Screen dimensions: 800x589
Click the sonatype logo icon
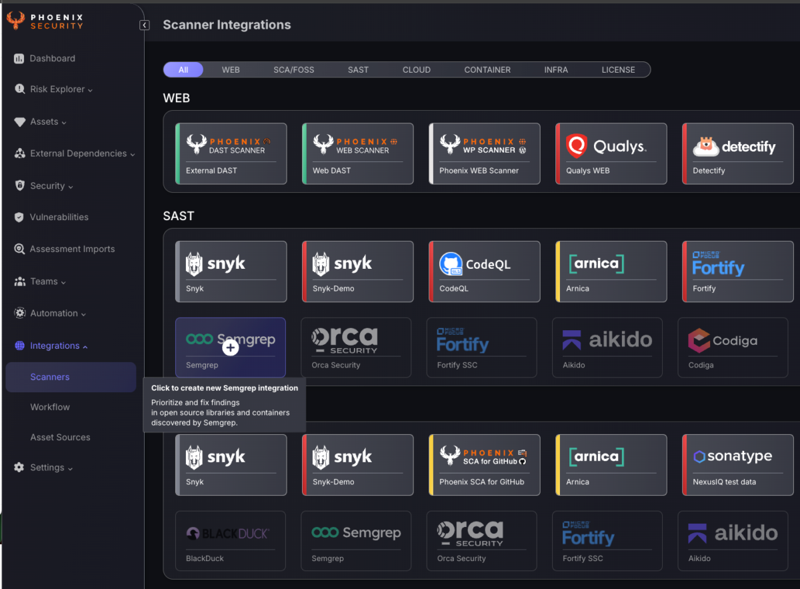[x=699, y=457]
